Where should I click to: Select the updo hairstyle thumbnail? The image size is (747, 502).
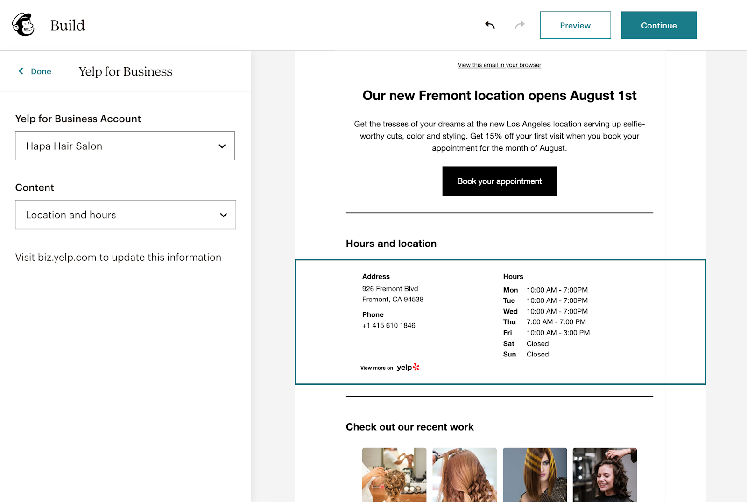(x=394, y=474)
